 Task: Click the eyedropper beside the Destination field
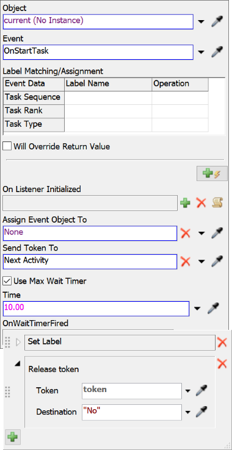pos(201,412)
